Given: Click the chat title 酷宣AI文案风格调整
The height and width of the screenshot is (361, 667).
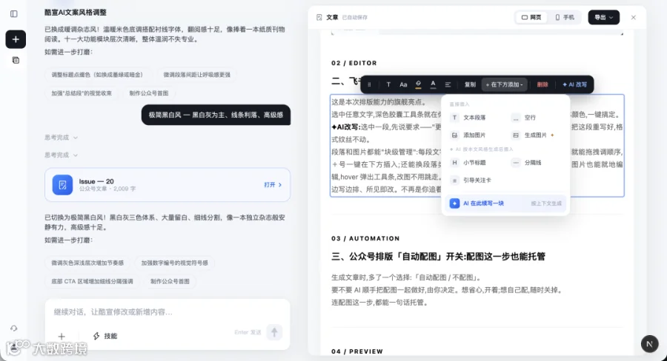Looking at the screenshot, I should point(76,13).
